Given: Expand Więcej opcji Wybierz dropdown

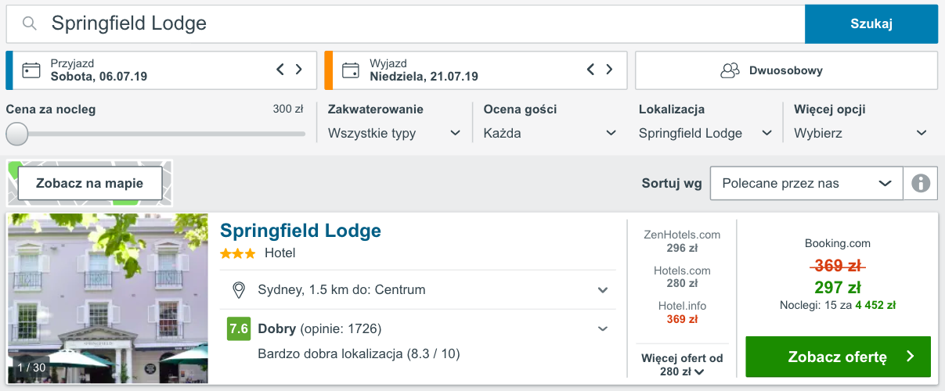Looking at the screenshot, I should [x=860, y=133].
